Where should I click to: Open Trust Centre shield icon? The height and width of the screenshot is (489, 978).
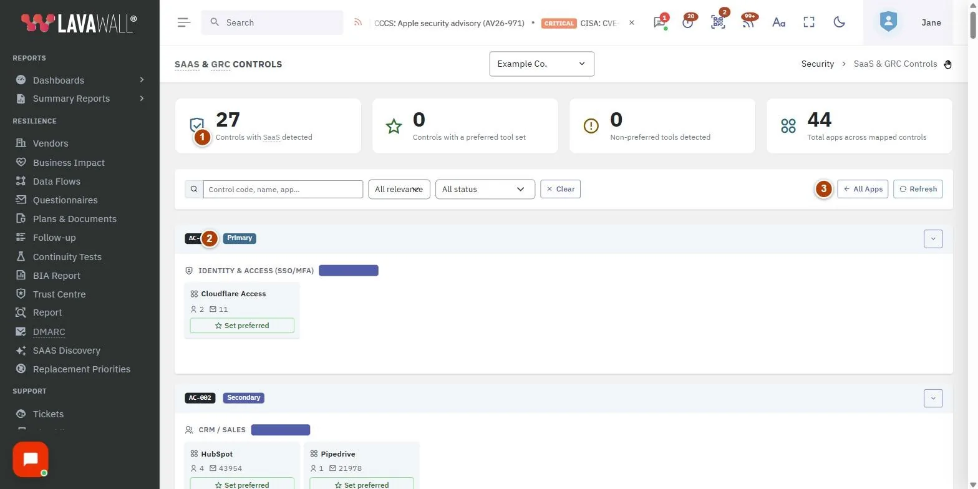pyautogui.click(x=21, y=294)
